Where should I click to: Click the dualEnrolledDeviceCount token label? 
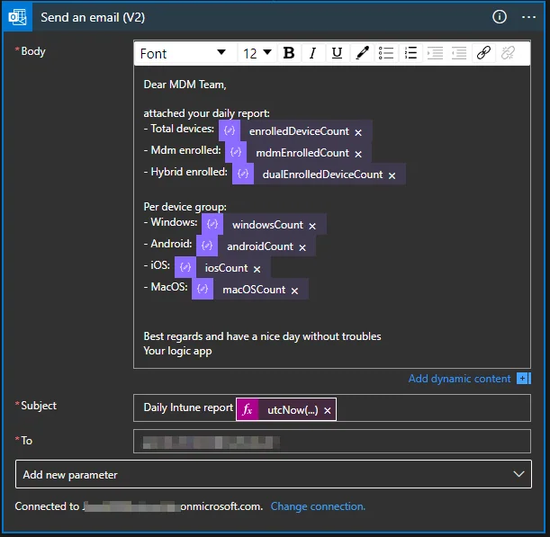(322, 175)
